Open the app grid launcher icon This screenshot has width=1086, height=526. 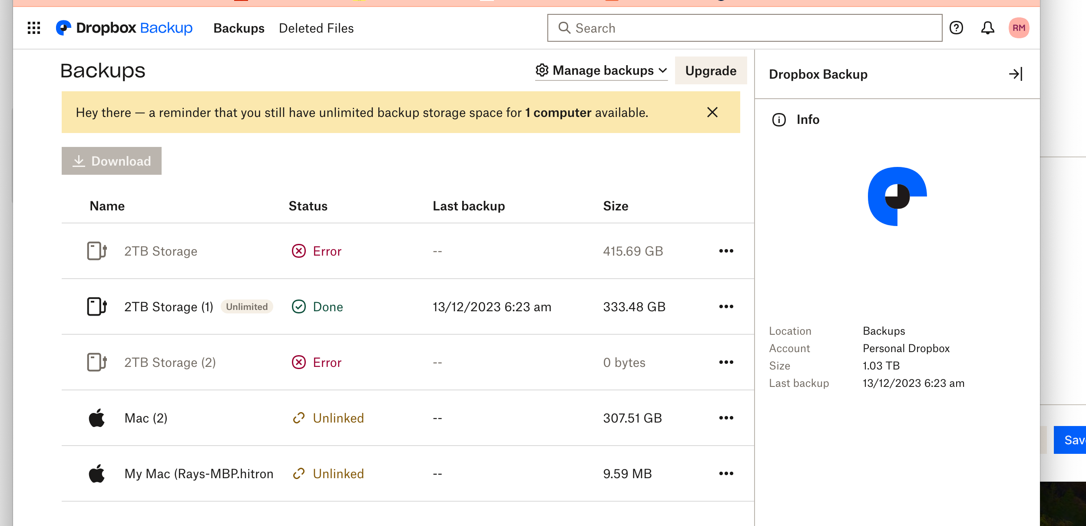tap(33, 28)
